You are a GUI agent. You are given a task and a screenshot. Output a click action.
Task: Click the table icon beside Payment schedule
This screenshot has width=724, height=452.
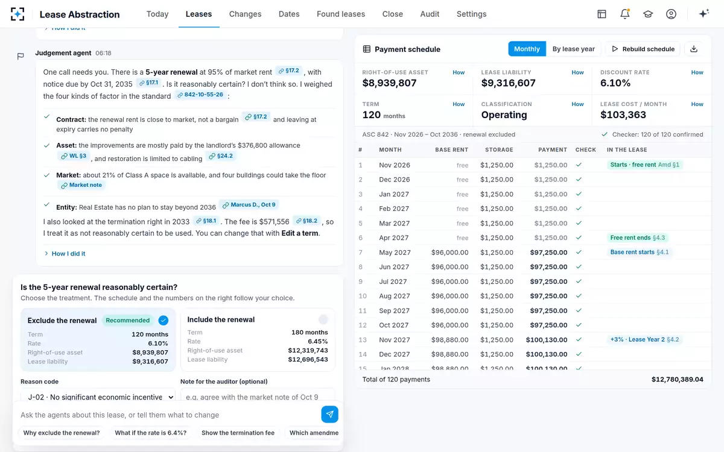tap(366, 49)
